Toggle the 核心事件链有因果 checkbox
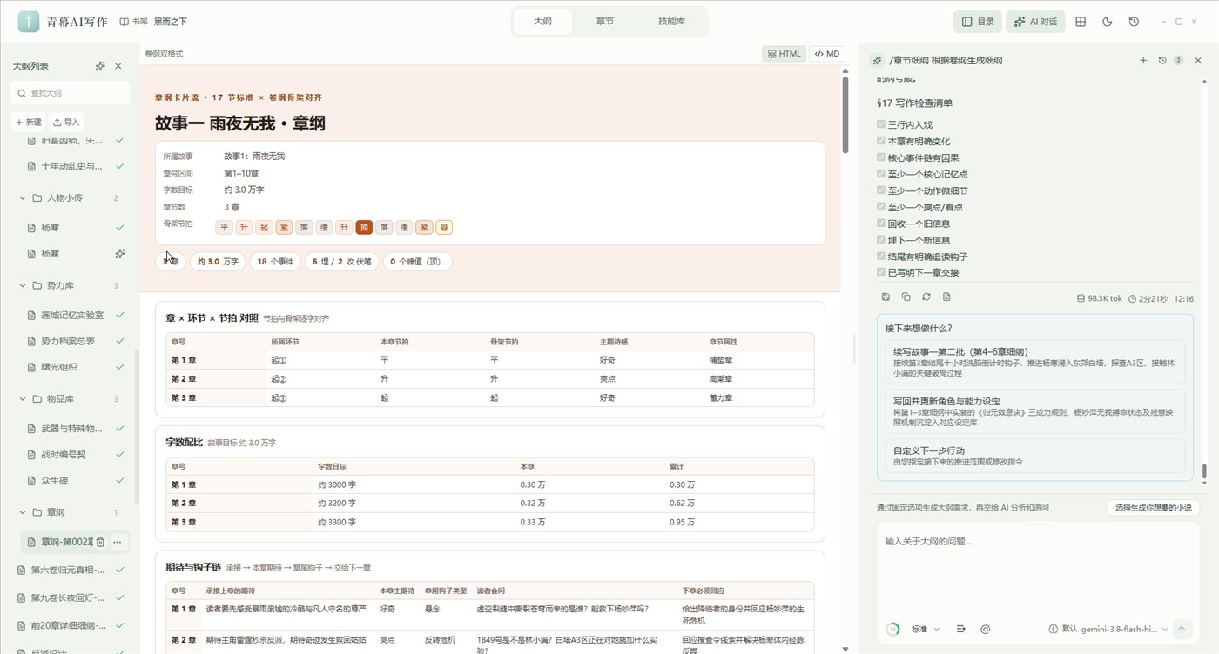Screen dimensions: 1219x654 click(881, 157)
